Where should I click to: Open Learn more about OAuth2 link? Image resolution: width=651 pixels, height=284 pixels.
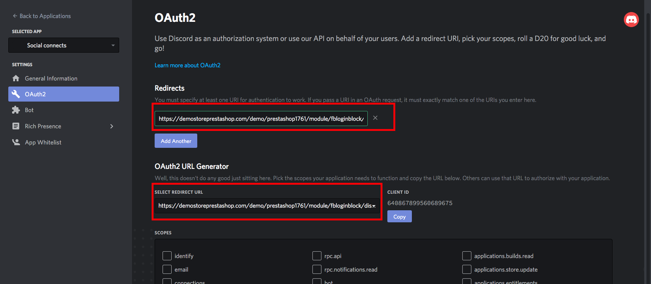click(x=187, y=65)
